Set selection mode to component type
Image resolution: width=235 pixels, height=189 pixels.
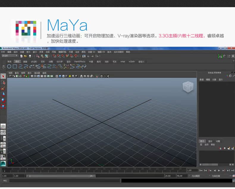point(46,56)
